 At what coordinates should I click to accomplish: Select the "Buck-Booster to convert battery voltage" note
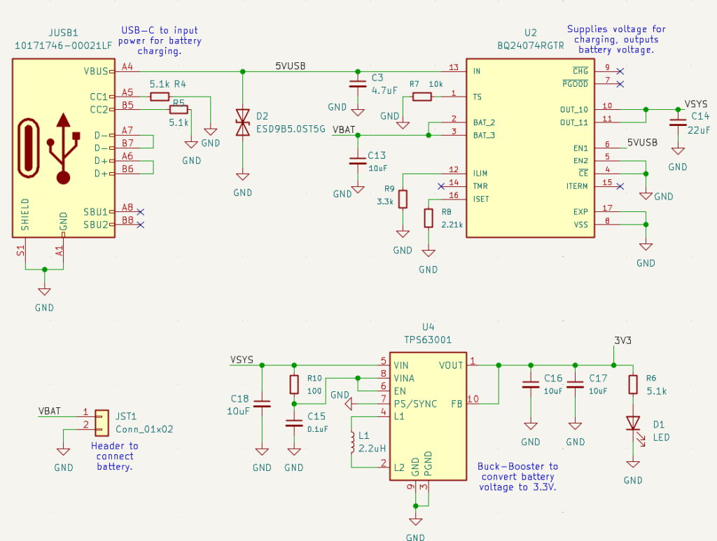(517, 477)
